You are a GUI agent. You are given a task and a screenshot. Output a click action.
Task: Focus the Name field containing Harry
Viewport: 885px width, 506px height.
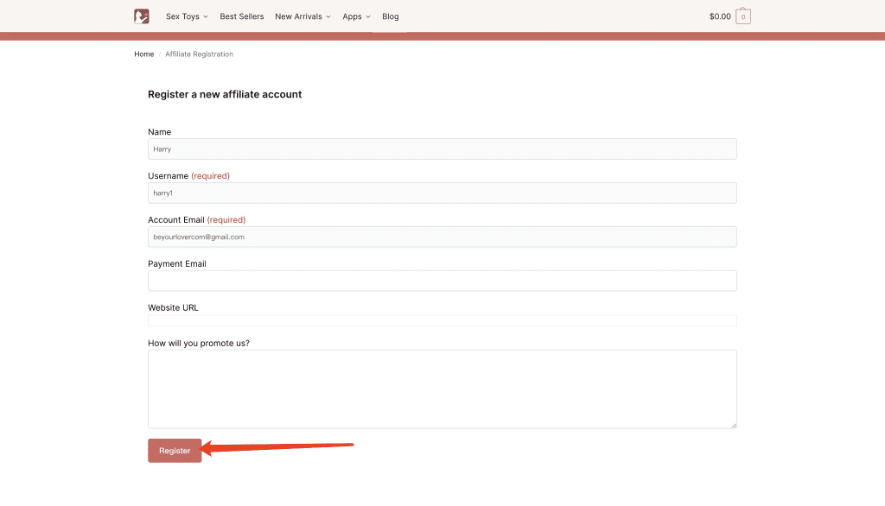tap(442, 149)
